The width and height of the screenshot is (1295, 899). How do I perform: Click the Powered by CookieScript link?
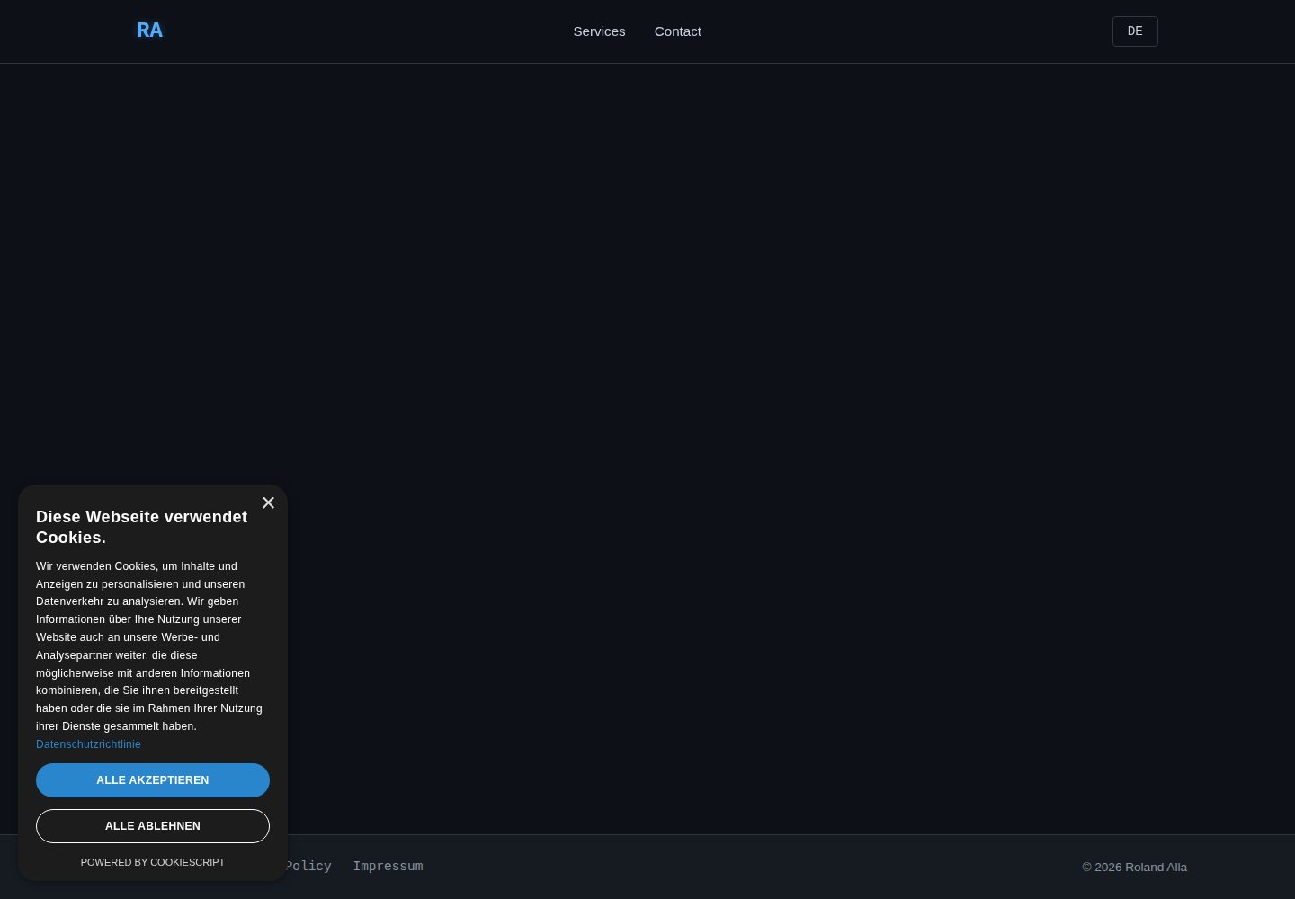coord(153,862)
